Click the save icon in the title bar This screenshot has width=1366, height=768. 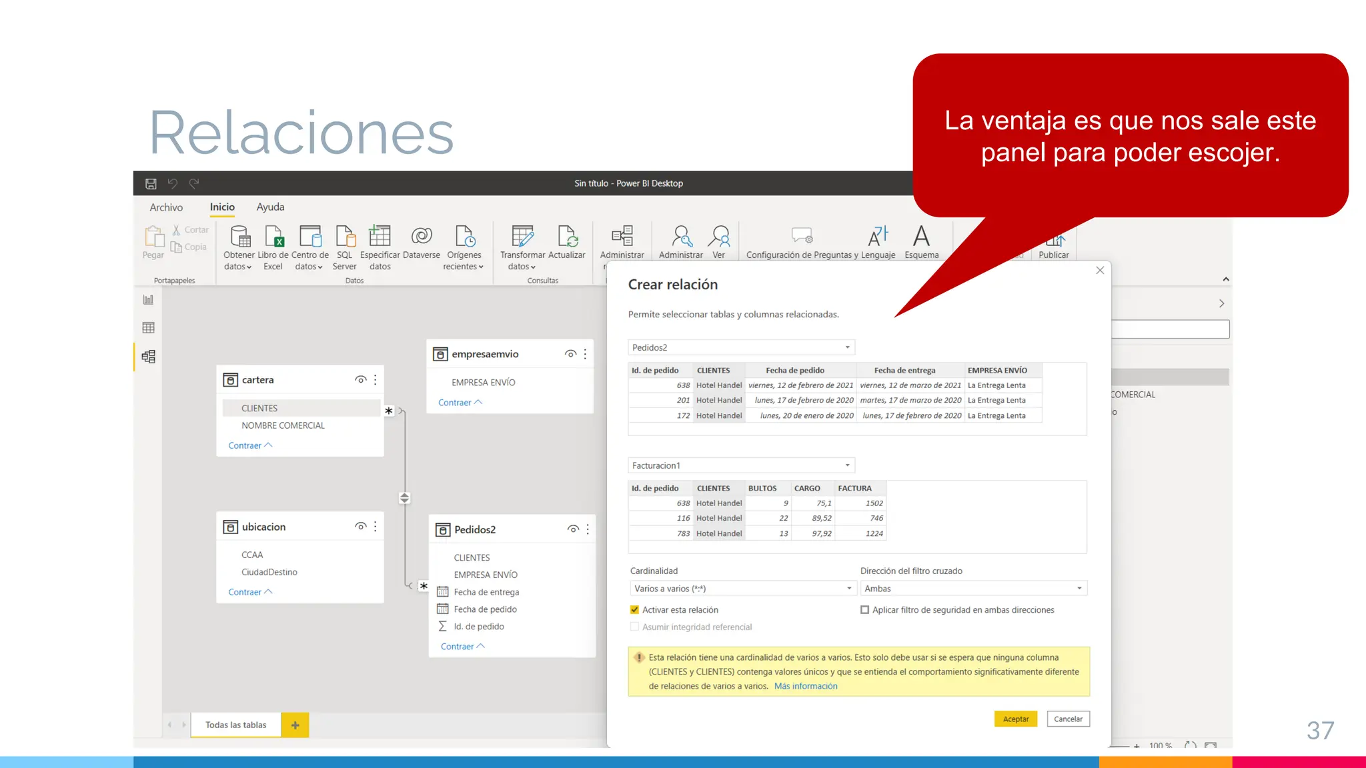(151, 183)
